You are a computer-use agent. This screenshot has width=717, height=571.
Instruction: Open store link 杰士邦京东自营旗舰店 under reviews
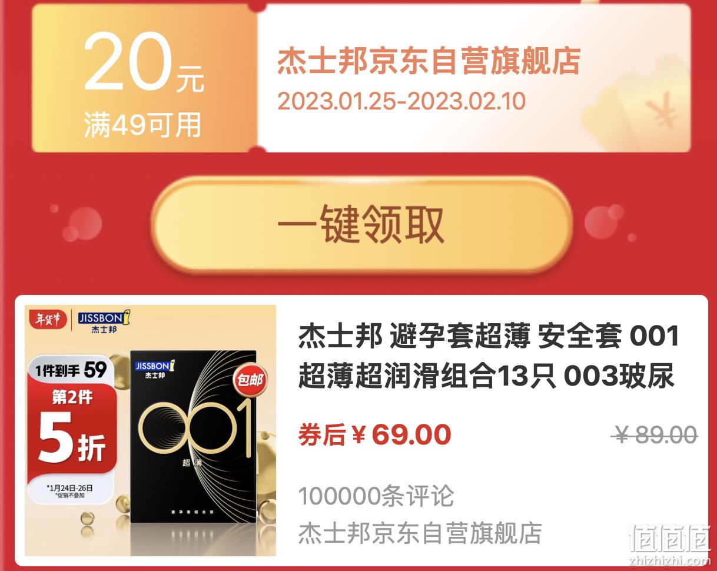pyautogui.click(x=420, y=533)
